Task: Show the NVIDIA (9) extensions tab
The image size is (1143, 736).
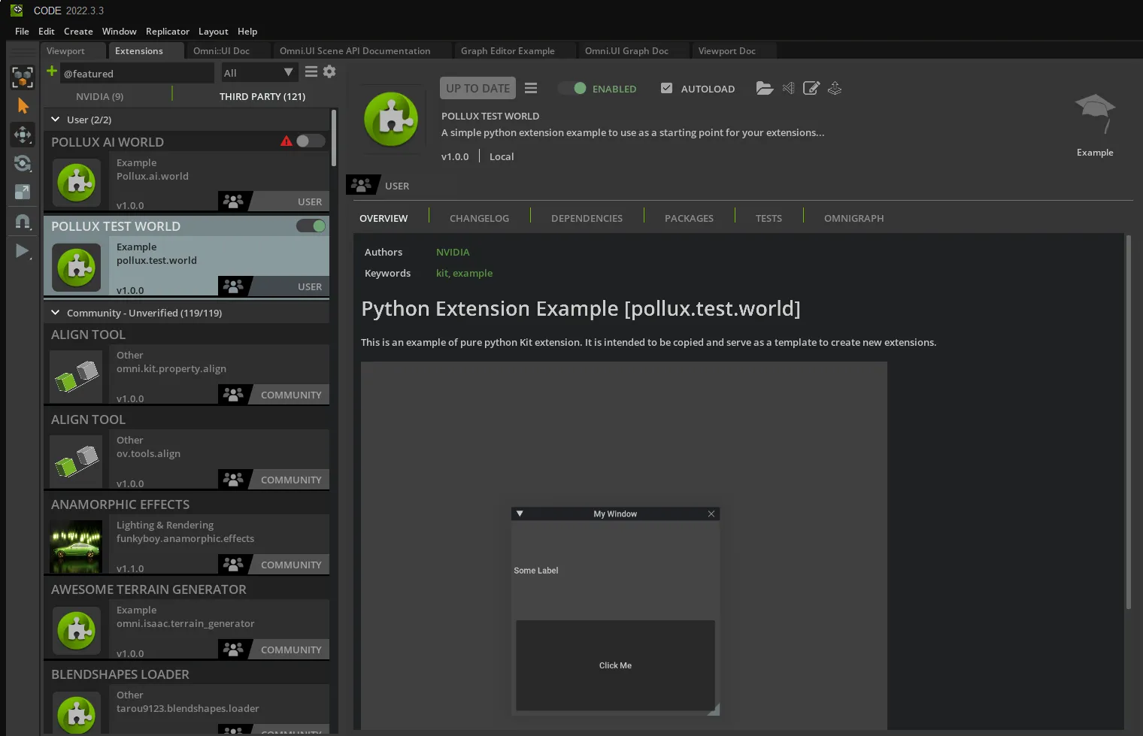Action: point(100,96)
